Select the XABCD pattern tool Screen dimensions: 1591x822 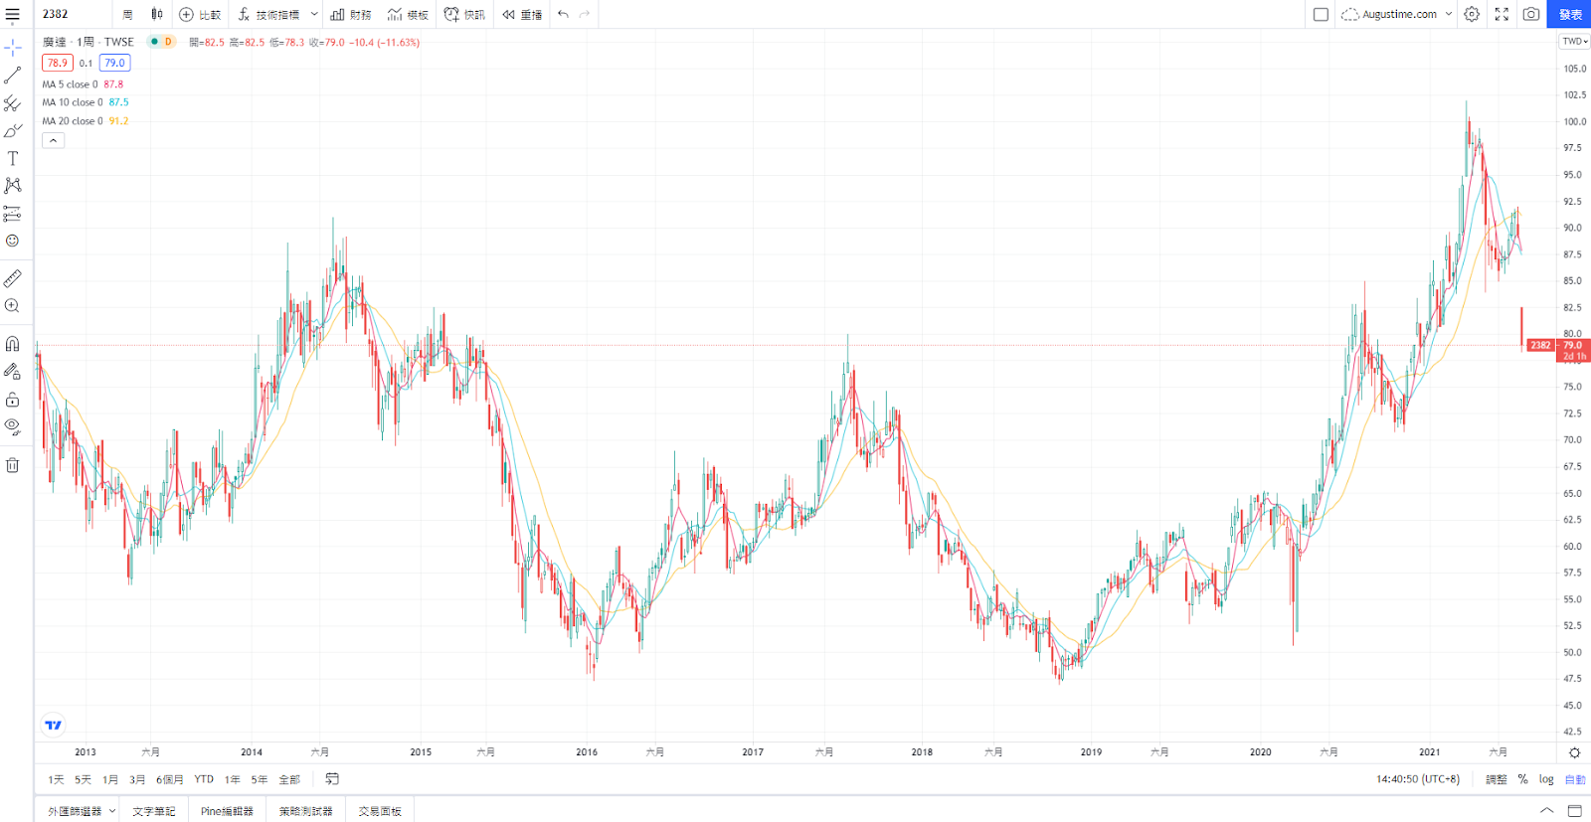pos(13,186)
